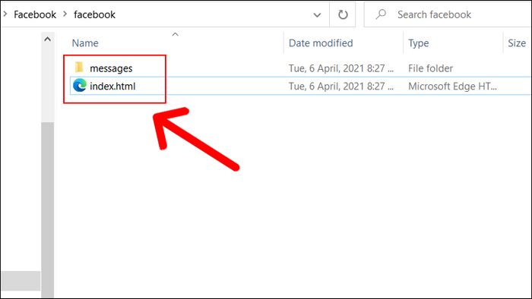The image size is (532, 299).
Task: Sort by the Type column header
Action: click(x=418, y=43)
